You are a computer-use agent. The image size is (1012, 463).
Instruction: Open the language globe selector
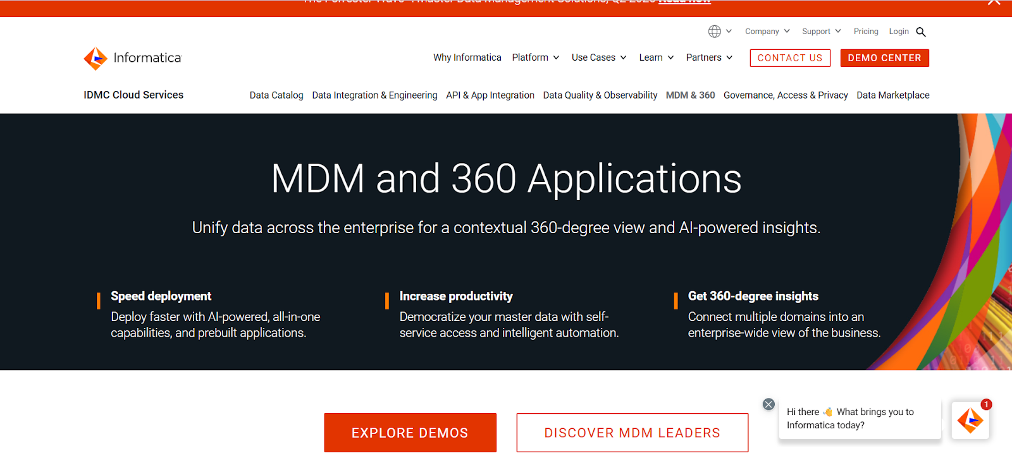(x=720, y=31)
